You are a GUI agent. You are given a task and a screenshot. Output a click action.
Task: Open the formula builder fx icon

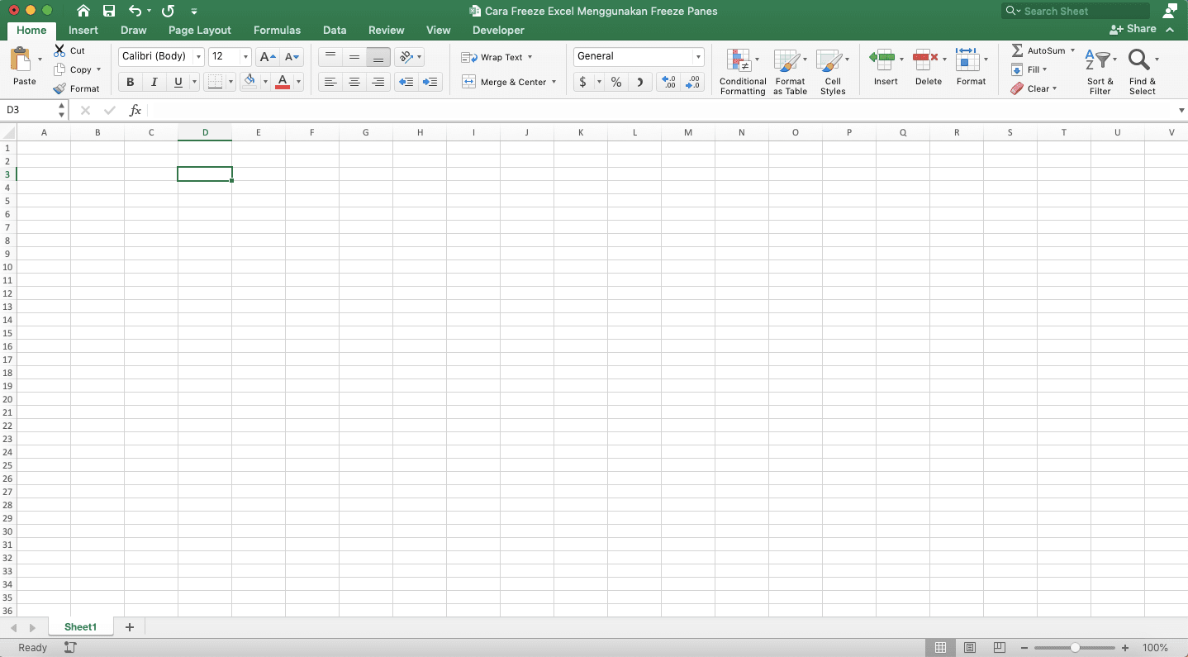[x=135, y=110]
